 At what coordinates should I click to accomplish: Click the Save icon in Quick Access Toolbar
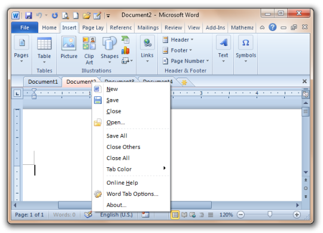coord(29,16)
